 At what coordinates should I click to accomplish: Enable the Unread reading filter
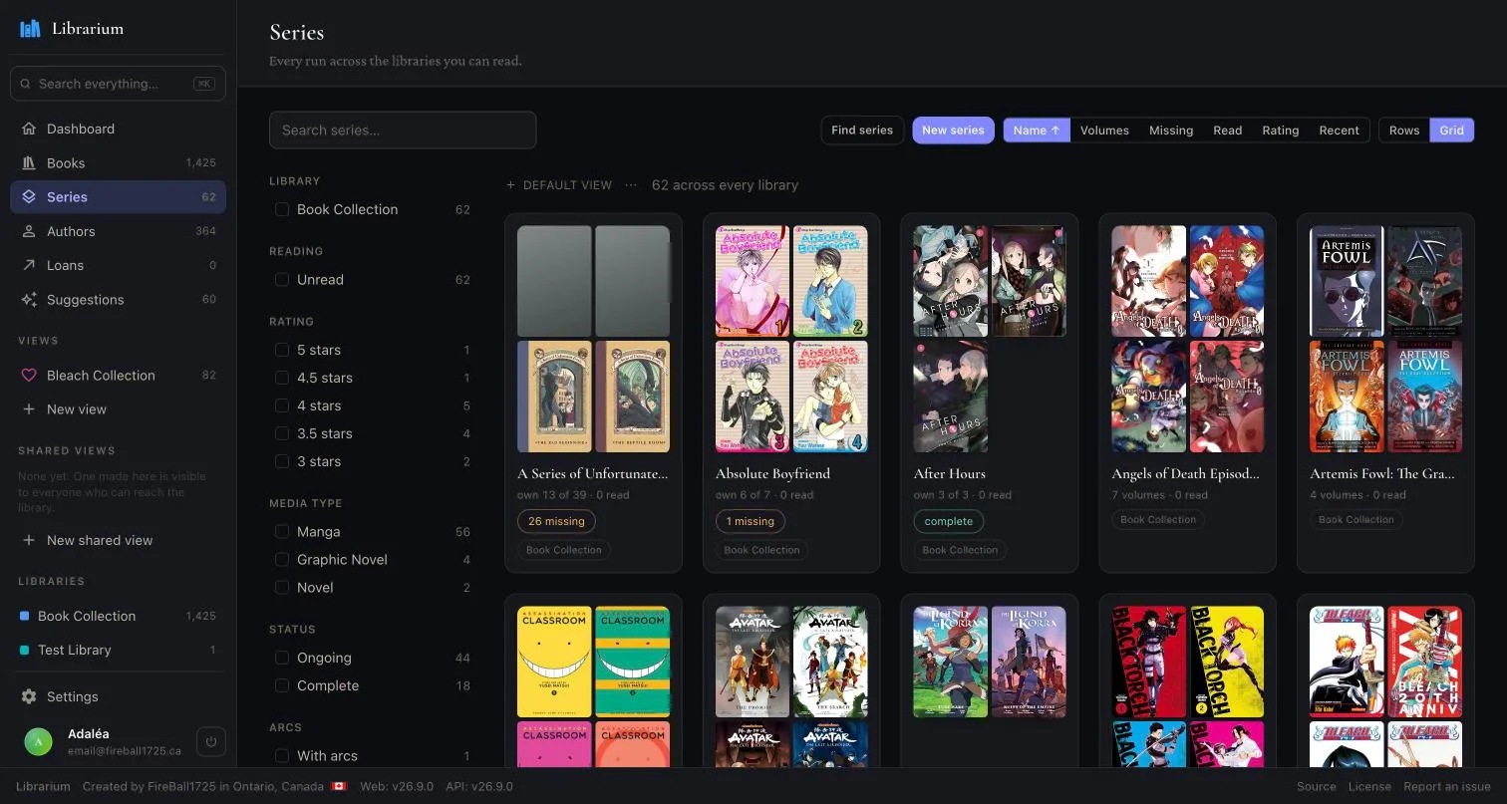click(x=282, y=280)
